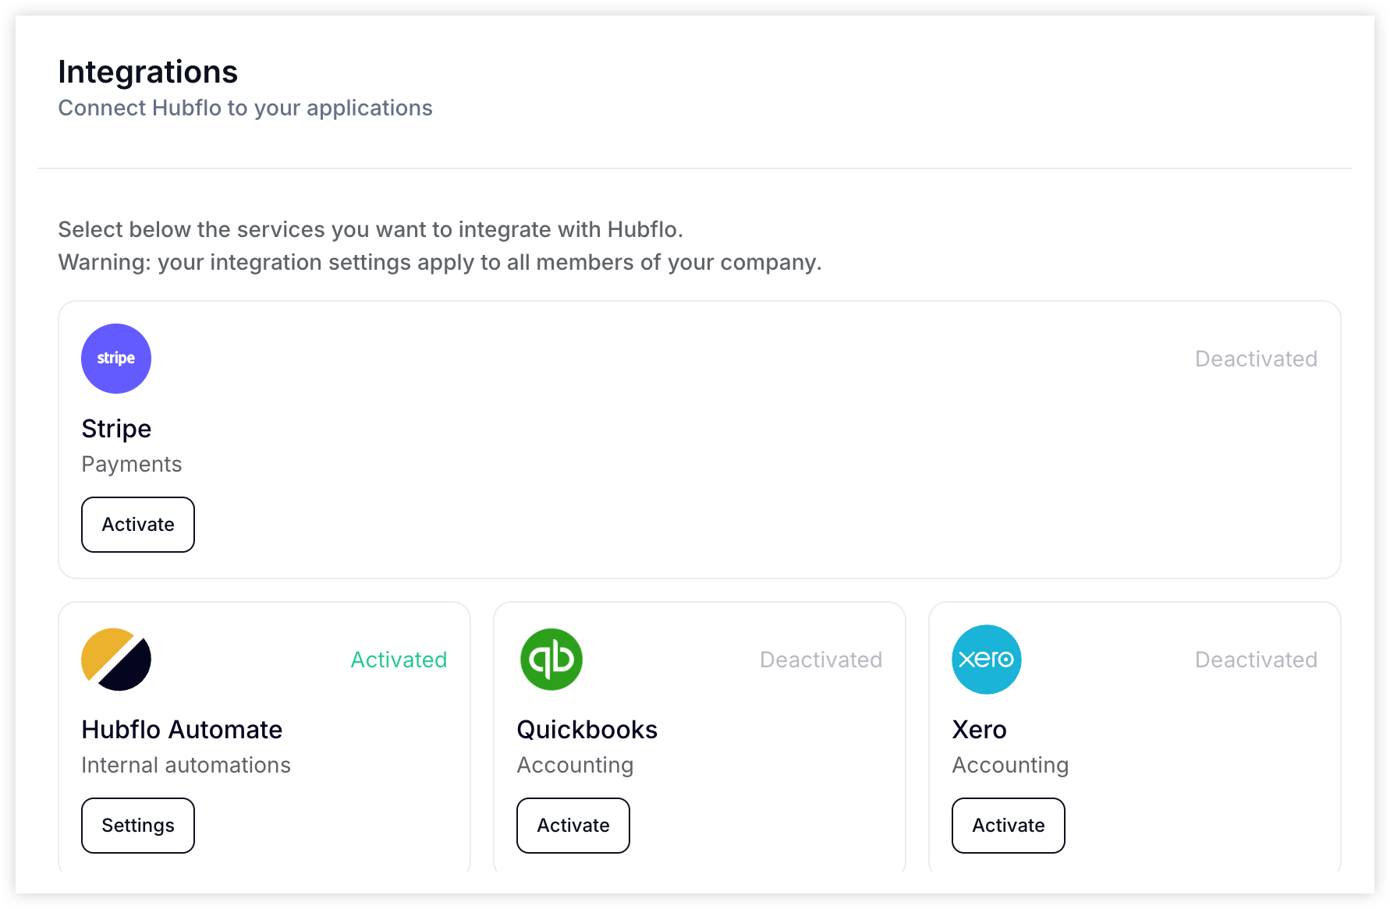1390x909 pixels.
Task: Activate the Stripe payments integration
Action: tap(138, 525)
